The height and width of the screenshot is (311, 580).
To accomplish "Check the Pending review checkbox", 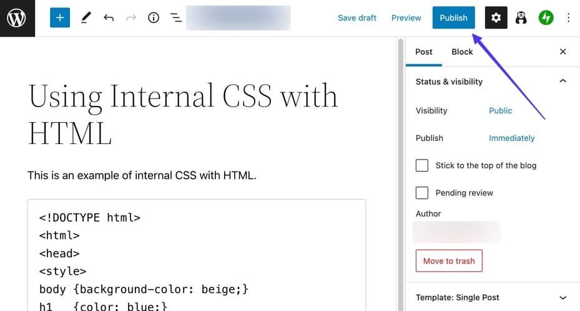I will click(422, 193).
